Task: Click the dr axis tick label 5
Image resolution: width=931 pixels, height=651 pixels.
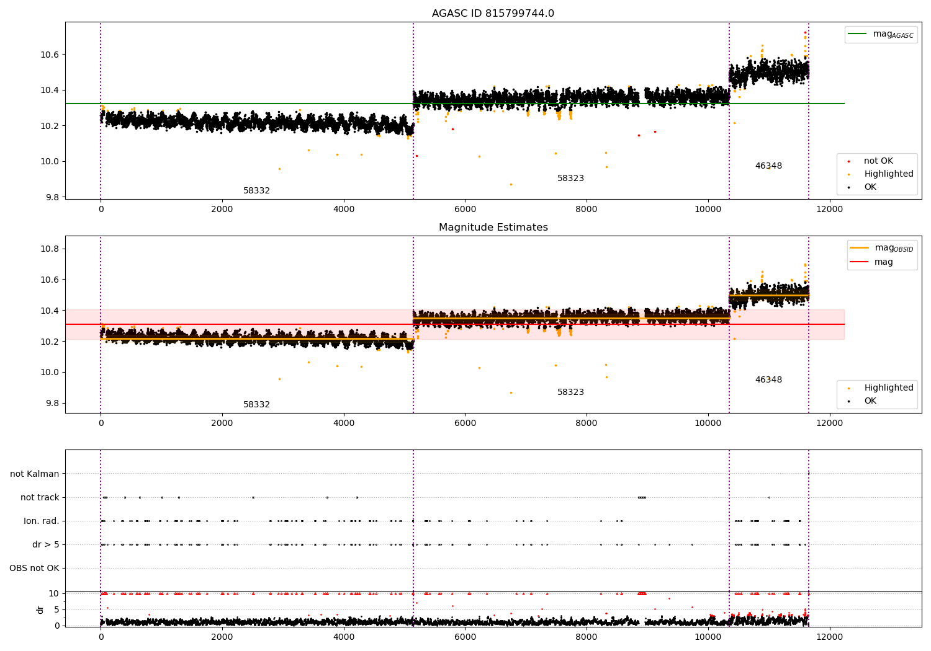Action: [x=56, y=610]
